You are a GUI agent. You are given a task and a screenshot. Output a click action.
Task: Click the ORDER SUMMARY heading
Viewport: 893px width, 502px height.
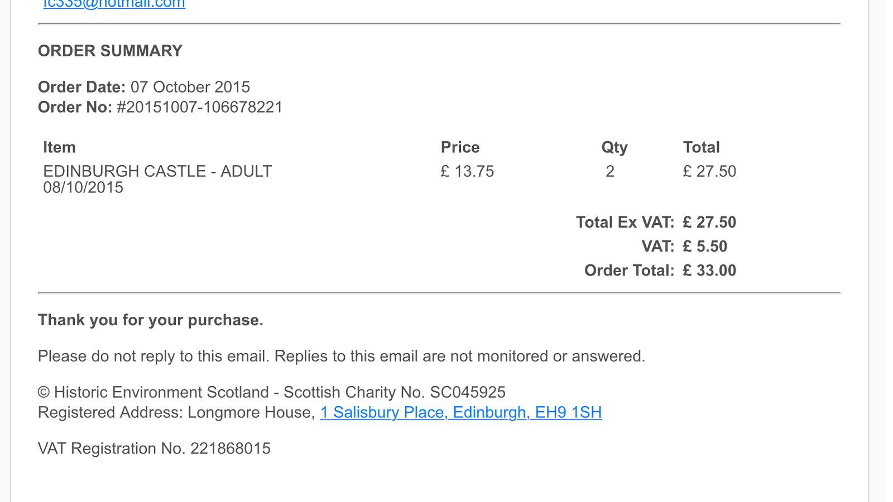click(110, 51)
